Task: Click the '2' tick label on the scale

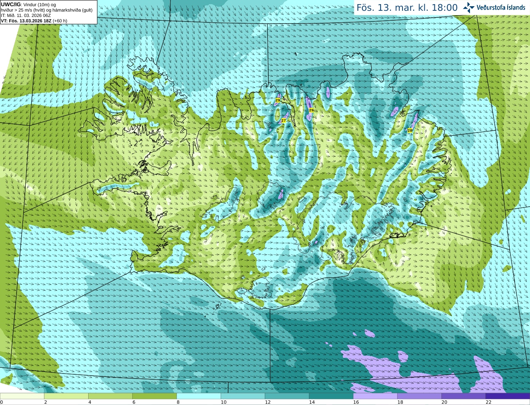Action: pyautogui.click(x=45, y=402)
